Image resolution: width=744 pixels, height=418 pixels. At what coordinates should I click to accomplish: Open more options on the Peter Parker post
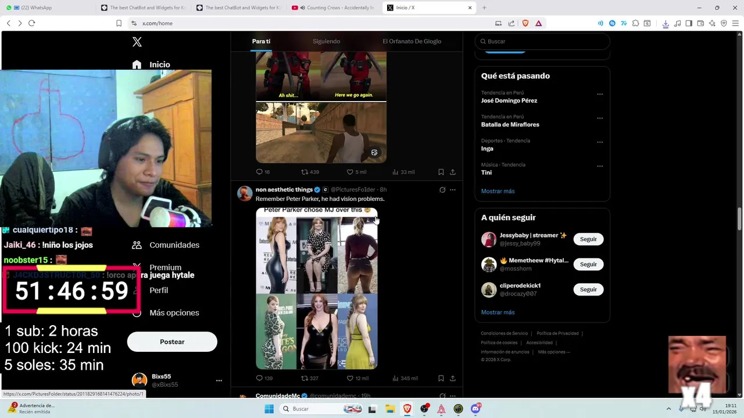click(x=453, y=190)
